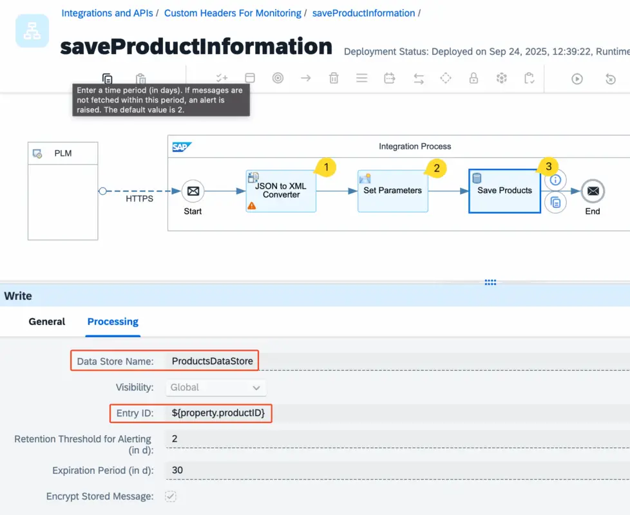Click the padlock icon in toolbar
This screenshot has width=630, height=515.
point(473,79)
